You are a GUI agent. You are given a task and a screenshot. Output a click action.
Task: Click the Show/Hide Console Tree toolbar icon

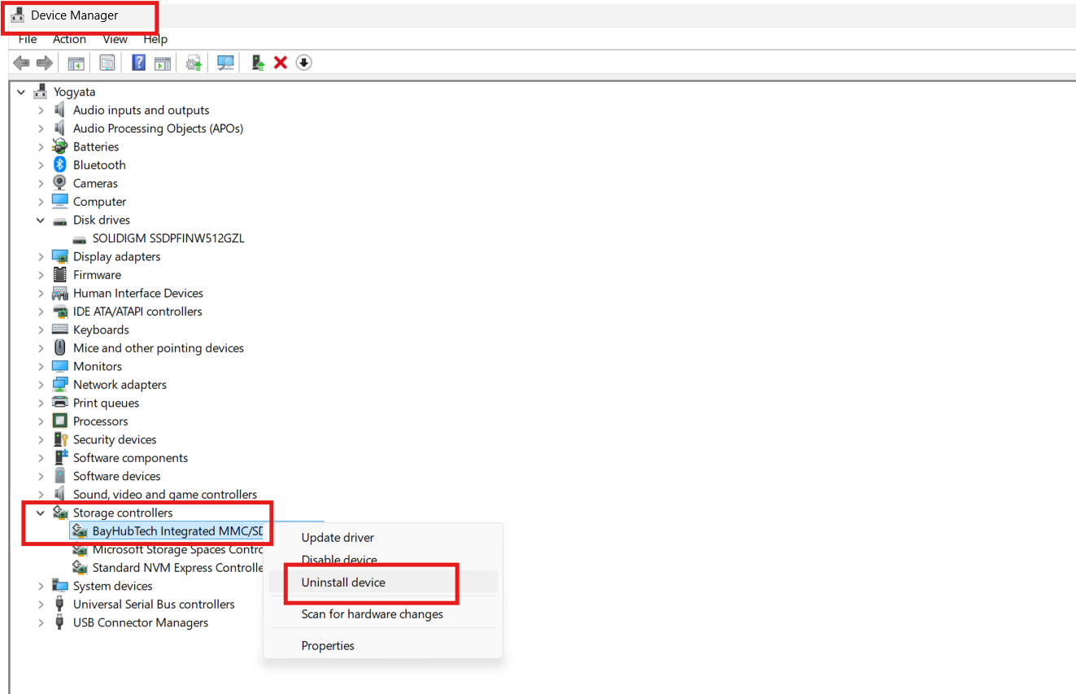point(76,63)
